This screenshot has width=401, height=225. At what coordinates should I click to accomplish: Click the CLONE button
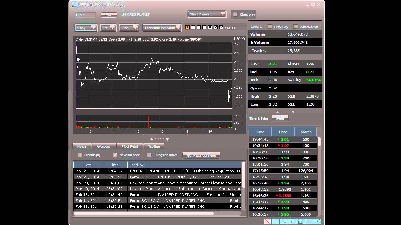coord(313,222)
